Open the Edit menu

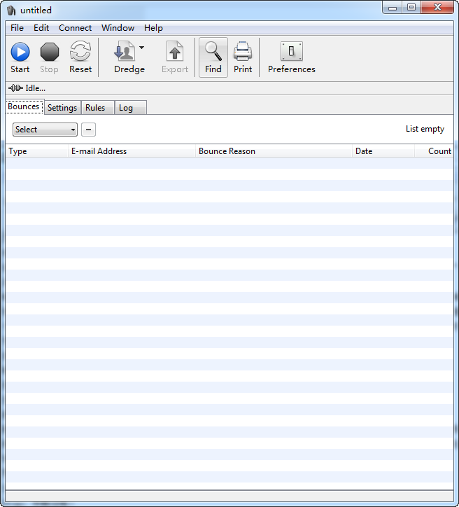(x=41, y=28)
